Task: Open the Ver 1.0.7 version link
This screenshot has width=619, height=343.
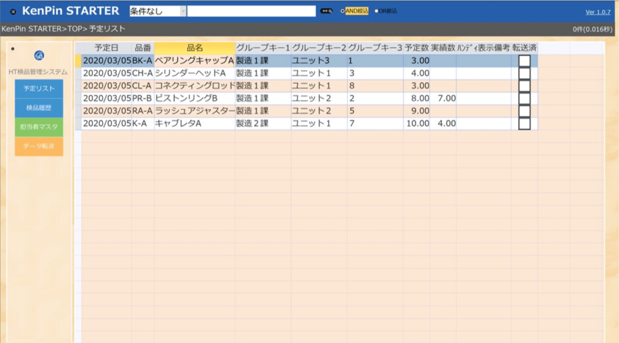Action: coord(598,12)
